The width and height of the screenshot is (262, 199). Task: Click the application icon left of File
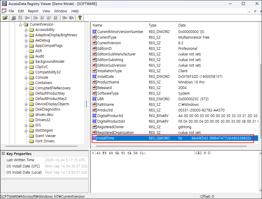pyautogui.click(x=4, y=11)
